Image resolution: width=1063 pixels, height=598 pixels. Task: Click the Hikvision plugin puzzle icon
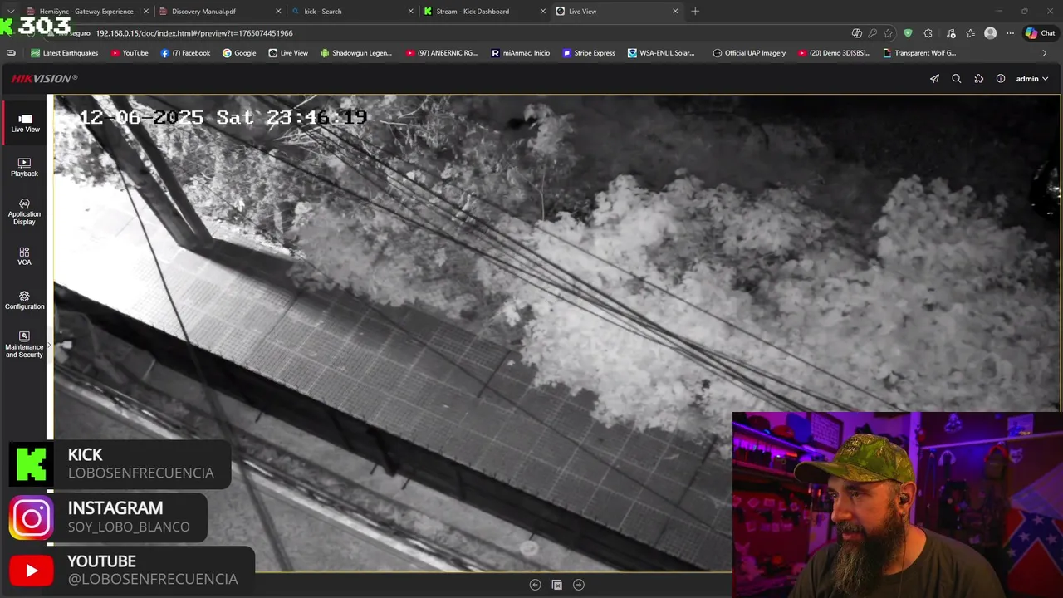tap(979, 79)
